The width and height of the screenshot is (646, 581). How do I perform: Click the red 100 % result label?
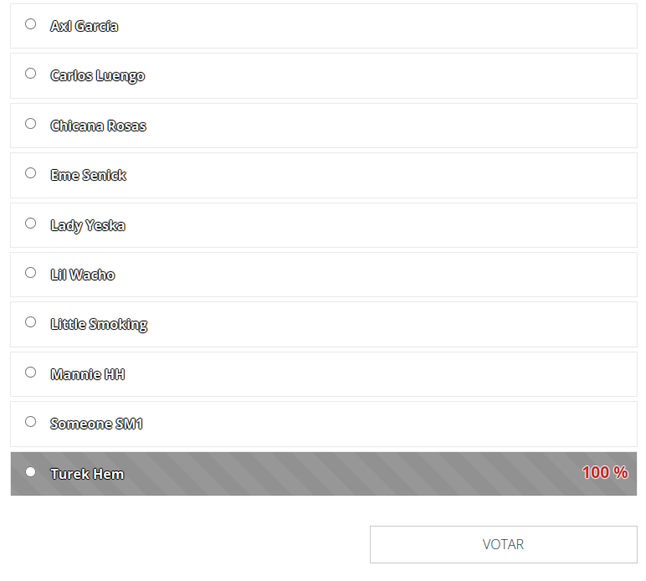(x=605, y=472)
